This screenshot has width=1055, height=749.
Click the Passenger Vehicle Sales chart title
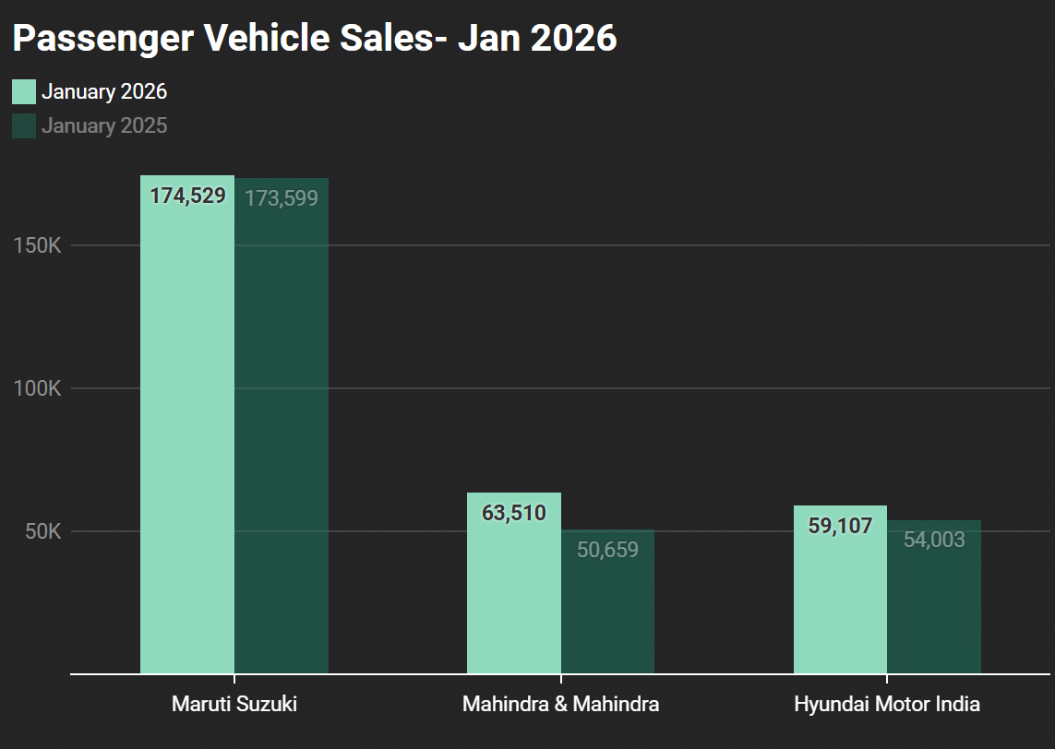pyautogui.click(x=315, y=38)
